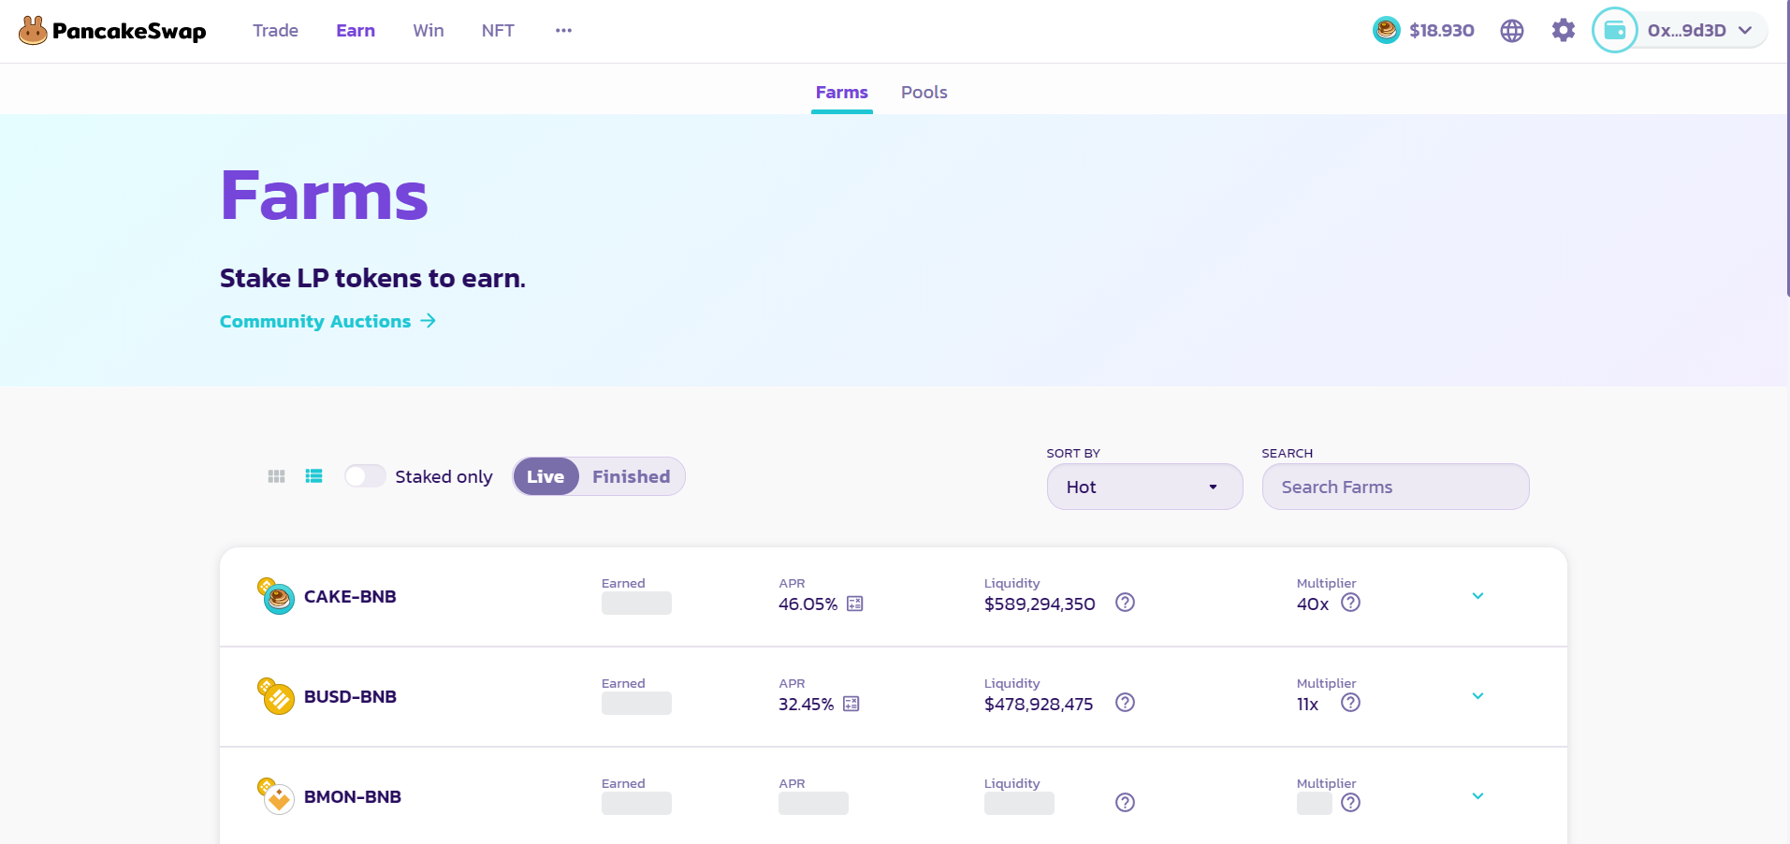
Task: Expand the BUSD-BNB farm row
Action: pyautogui.click(x=1478, y=696)
